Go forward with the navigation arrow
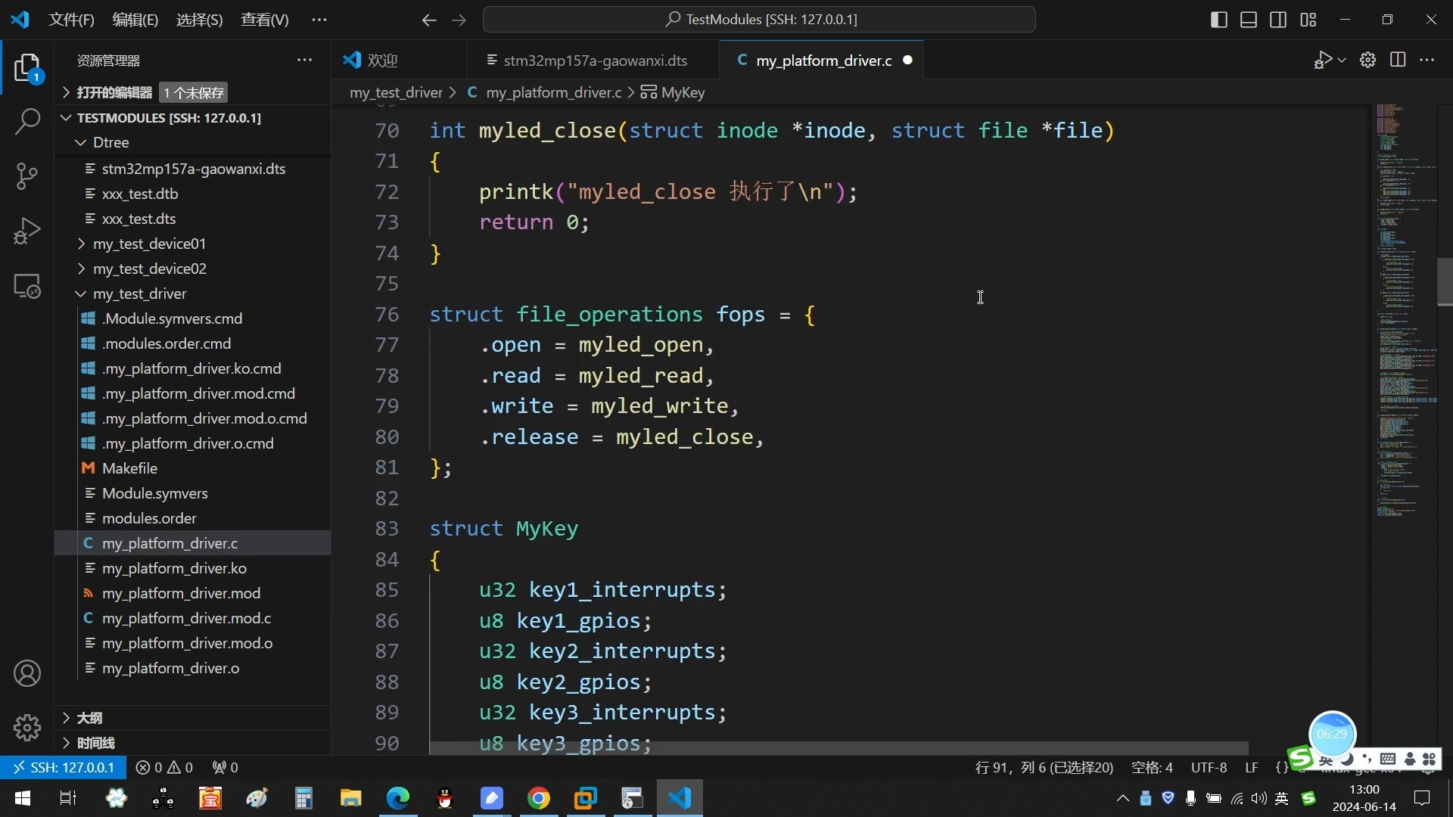This screenshot has width=1453, height=817. click(459, 20)
